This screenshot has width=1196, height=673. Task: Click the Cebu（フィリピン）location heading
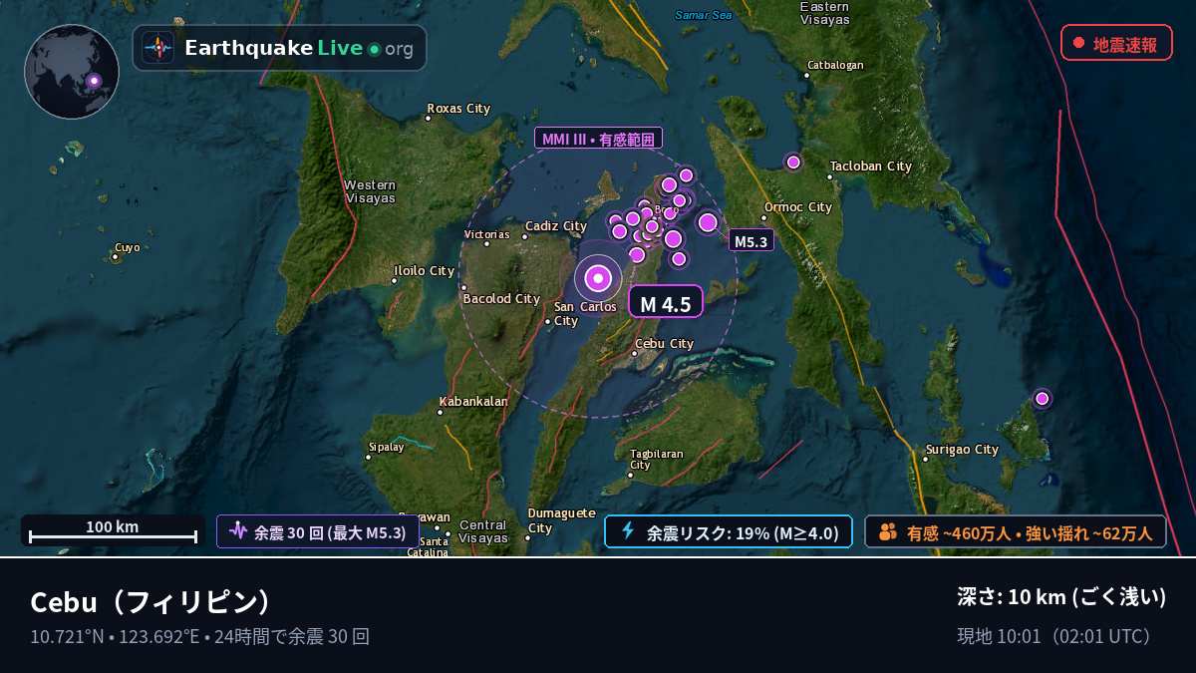(150, 602)
